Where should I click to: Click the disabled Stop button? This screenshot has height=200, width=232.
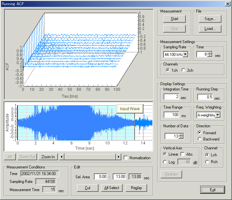click(174, 29)
